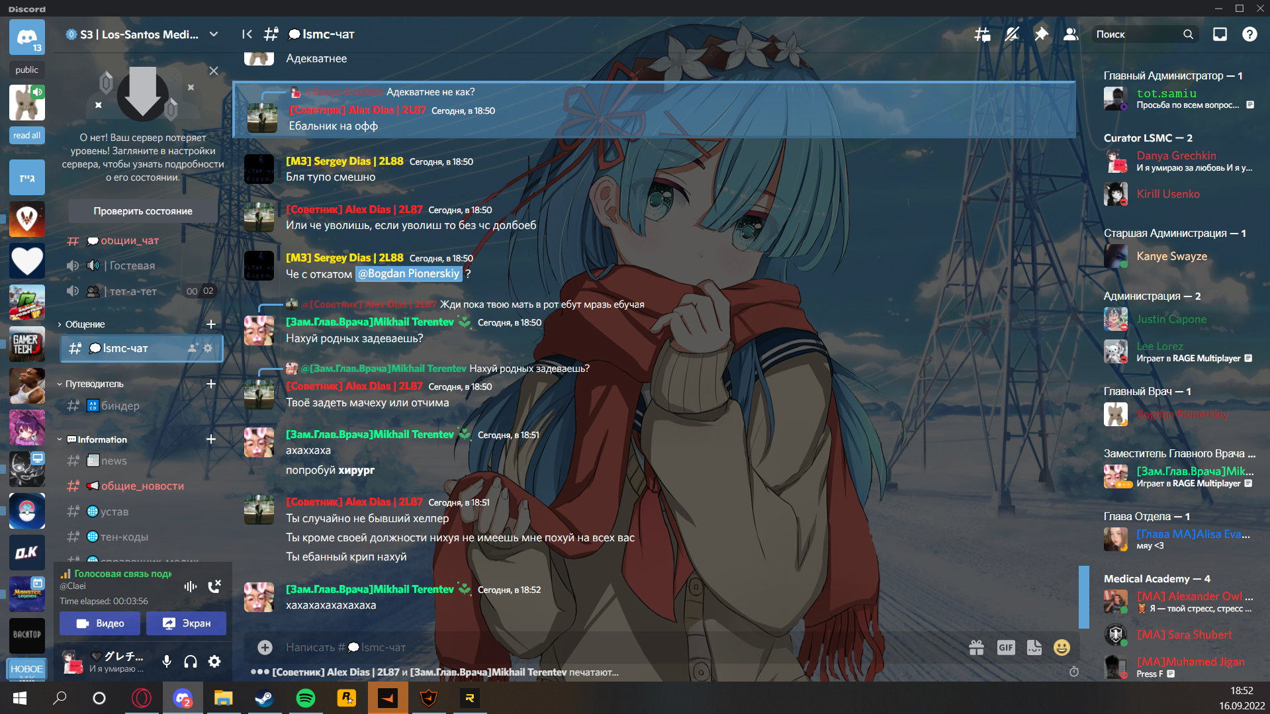Image resolution: width=1270 pixels, height=714 pixels.
Task: Add a channel to Общение category
Action: [211, 324]
